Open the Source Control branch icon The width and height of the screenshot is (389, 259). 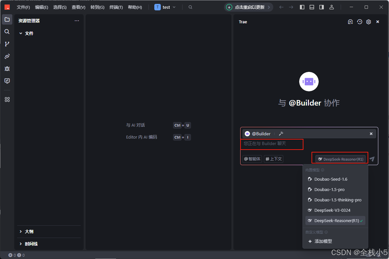point(7,44)
